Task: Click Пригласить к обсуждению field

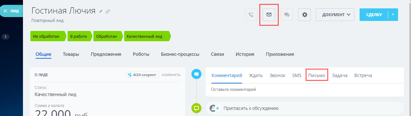Action: 305,108
